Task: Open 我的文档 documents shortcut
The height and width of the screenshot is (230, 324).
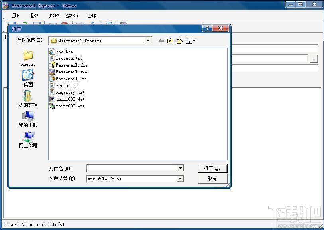Action: (28, 99)
